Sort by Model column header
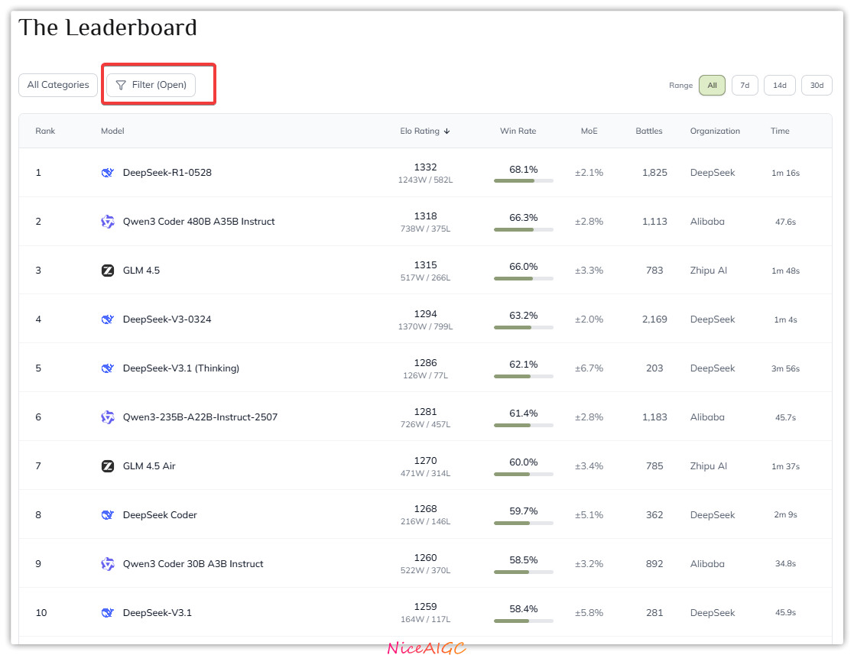 pyautogui.click(x=112, y=131)
